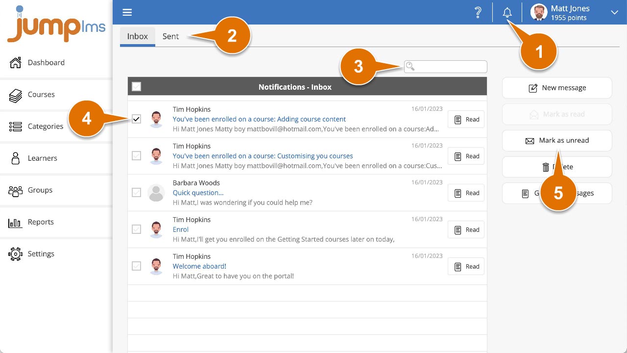Click the magnifier icon in search box
The height and width of the screenshot is (353, 627).
pyautogui.click(x=410, y=66)
